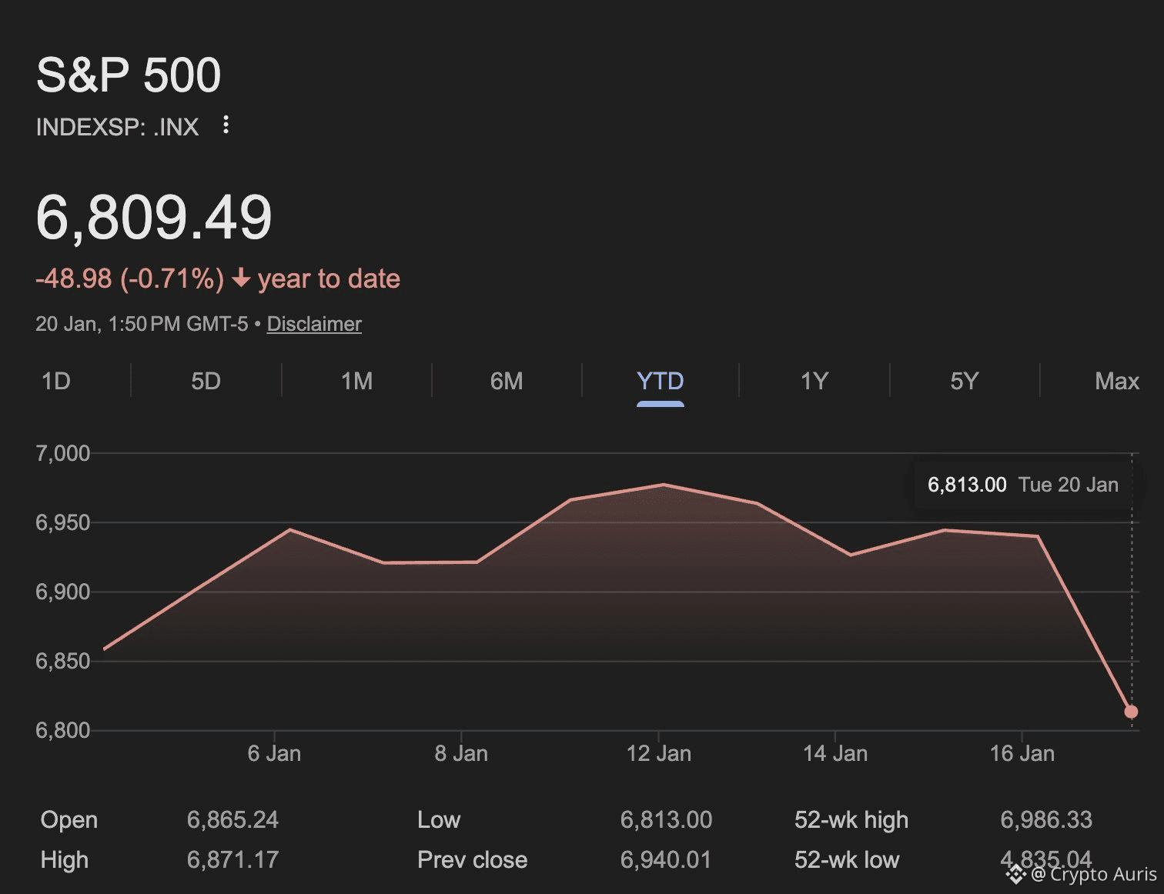Select the 6M chart range

[x=507, y=381]
